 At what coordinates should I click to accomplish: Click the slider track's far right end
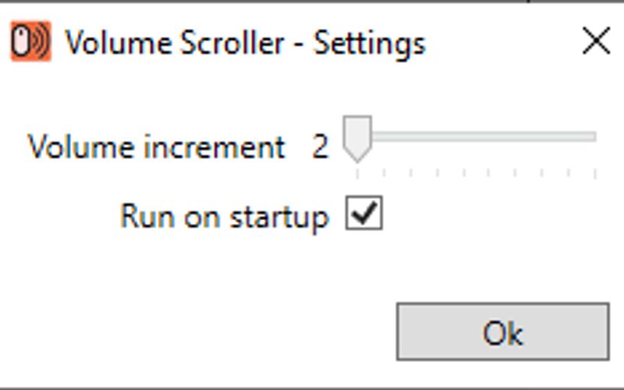(594, 136)
